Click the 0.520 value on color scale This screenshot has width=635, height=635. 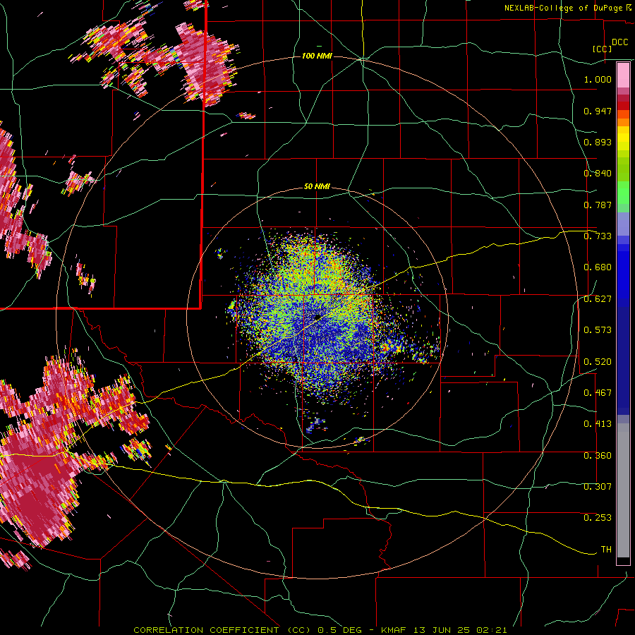tap(598, 362)
